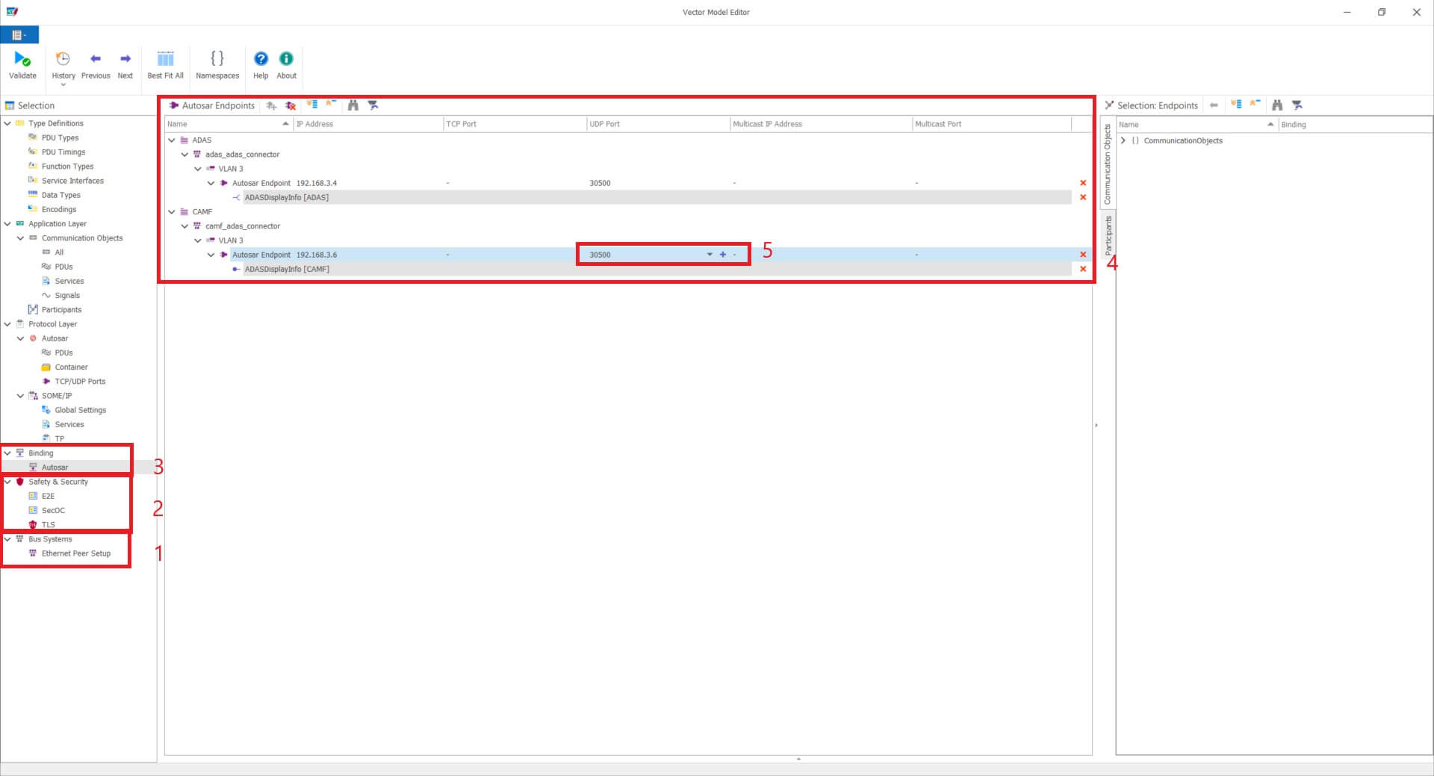Click the binoculars search icon in Autosar Endpoints
Image resolution: width=1434 pixels, height=776 pixels.
pyautogui.click(x=353, y=105)
